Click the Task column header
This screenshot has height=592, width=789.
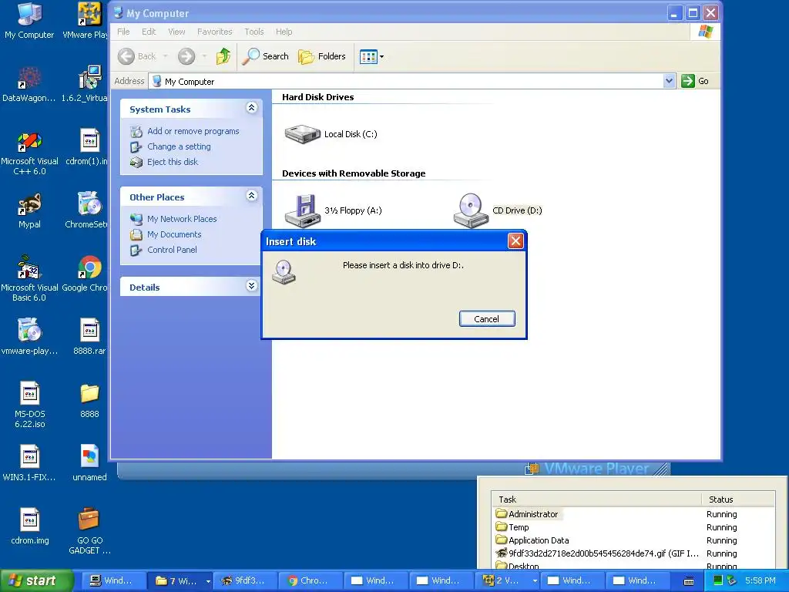point(597,499)
